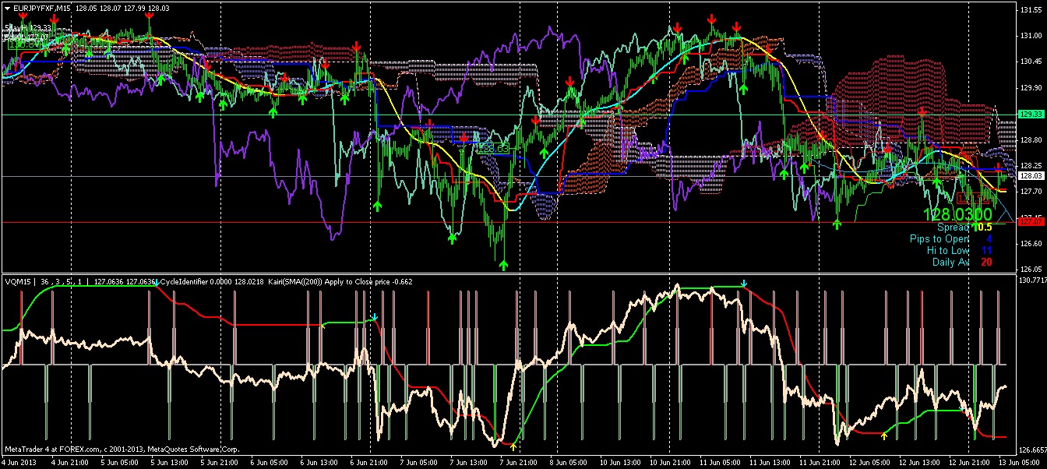Click the red 127.07 price tag on axis
The height and width of the screenshot is (469, 1047).
click(1031, 222)
